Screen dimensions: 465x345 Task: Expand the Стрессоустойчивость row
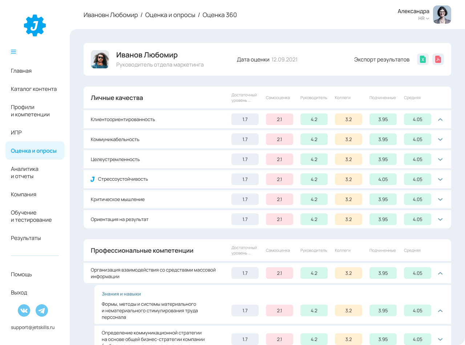click(440, 179)
